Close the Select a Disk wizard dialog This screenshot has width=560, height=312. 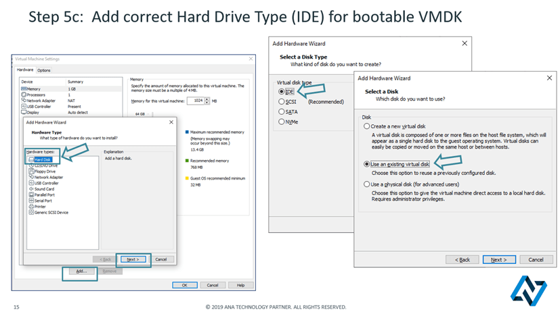pos(548,78)
